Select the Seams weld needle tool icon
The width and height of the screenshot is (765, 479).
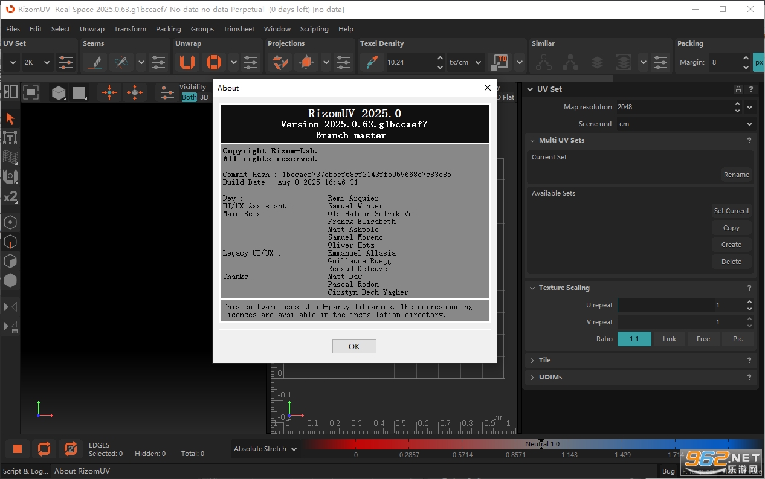(121, 62)
